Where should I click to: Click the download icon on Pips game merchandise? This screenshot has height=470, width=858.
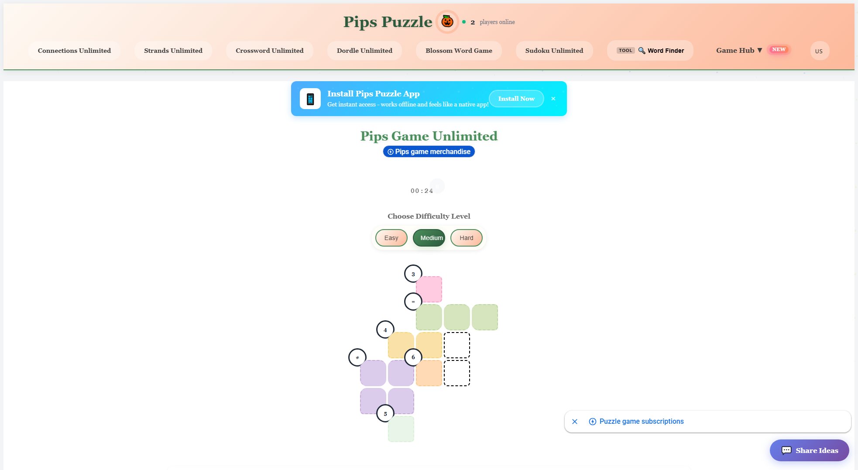pos(390,151)
